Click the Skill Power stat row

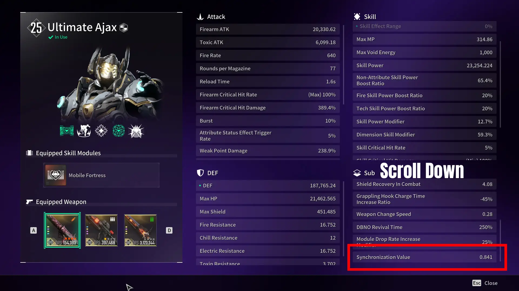424,65
